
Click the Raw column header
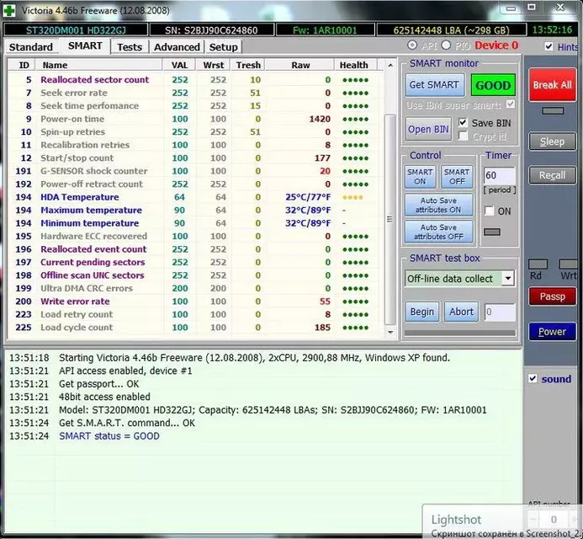(x=300, y=65)
